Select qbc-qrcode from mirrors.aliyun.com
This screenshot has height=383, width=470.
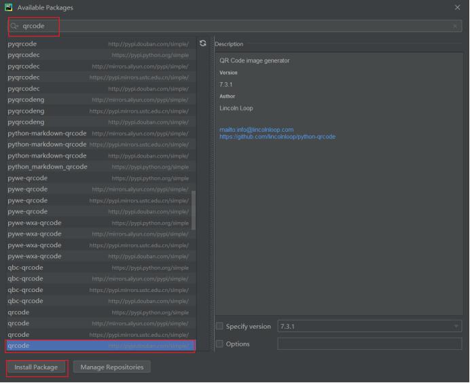point(98,279)
